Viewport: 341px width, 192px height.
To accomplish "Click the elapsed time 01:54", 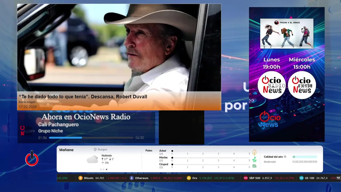I will 43,138.
